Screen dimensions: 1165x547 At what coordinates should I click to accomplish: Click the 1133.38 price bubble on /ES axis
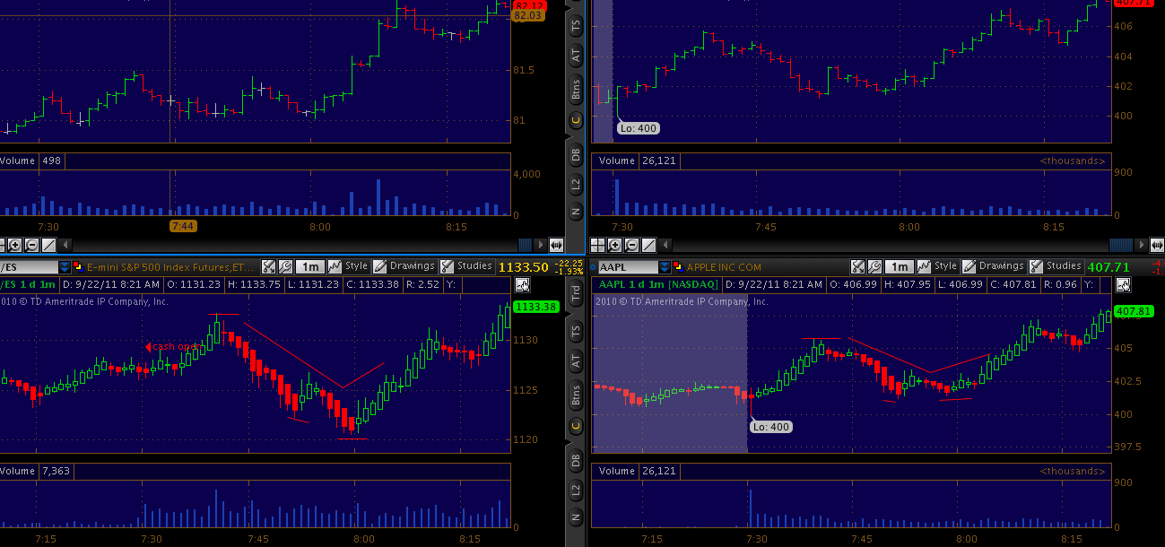(x=537, y=307)
